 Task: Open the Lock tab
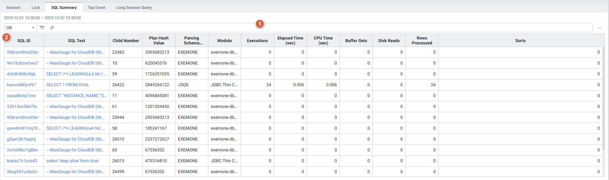click(36, 8)
